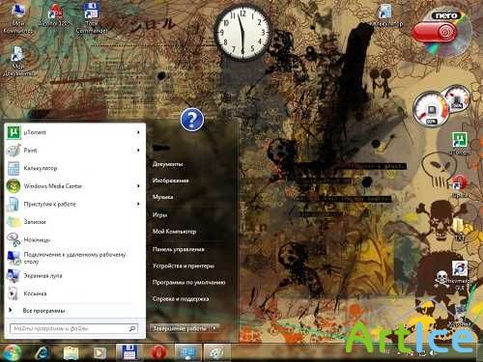The height and width of the screenshot is (362, 483).
Task: Open Internet Explorer from the taskbar
Action: pyautogui.click(x=42, y=353)
